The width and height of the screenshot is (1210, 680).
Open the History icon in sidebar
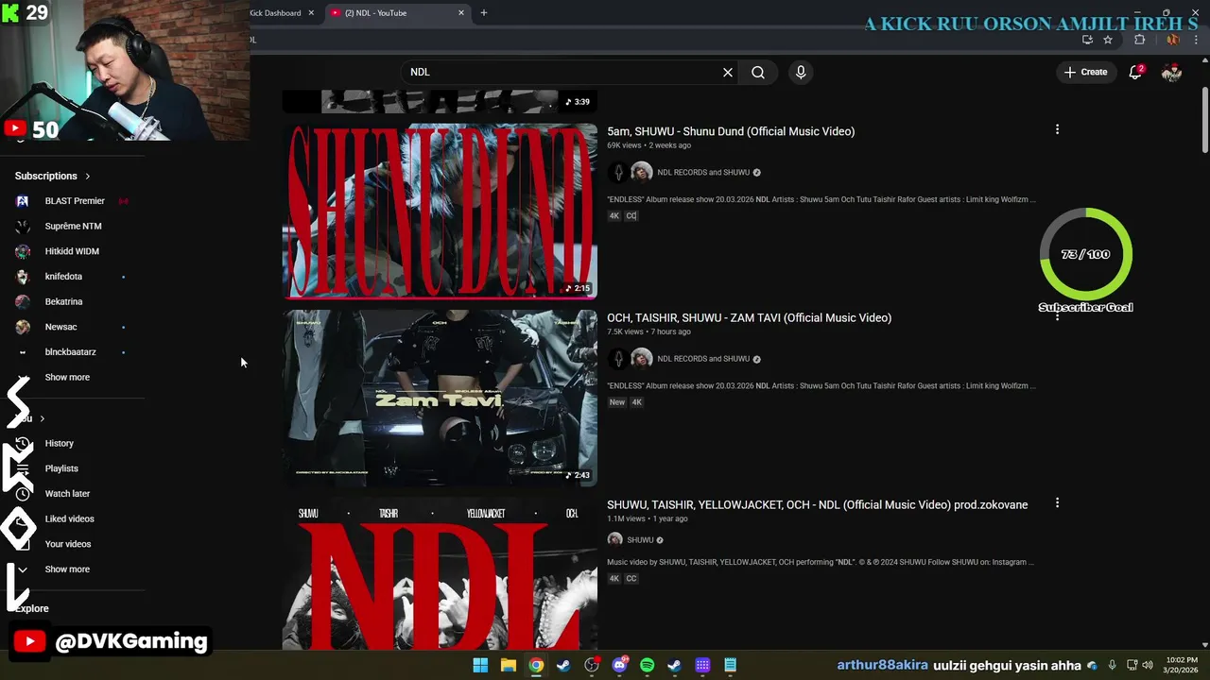tap(23, 443)
